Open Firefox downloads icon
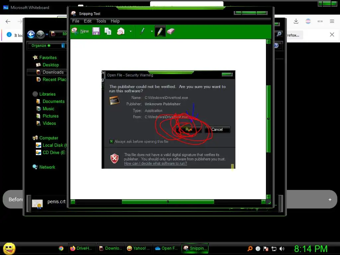 pyautogui.click(x=296, y=21)
